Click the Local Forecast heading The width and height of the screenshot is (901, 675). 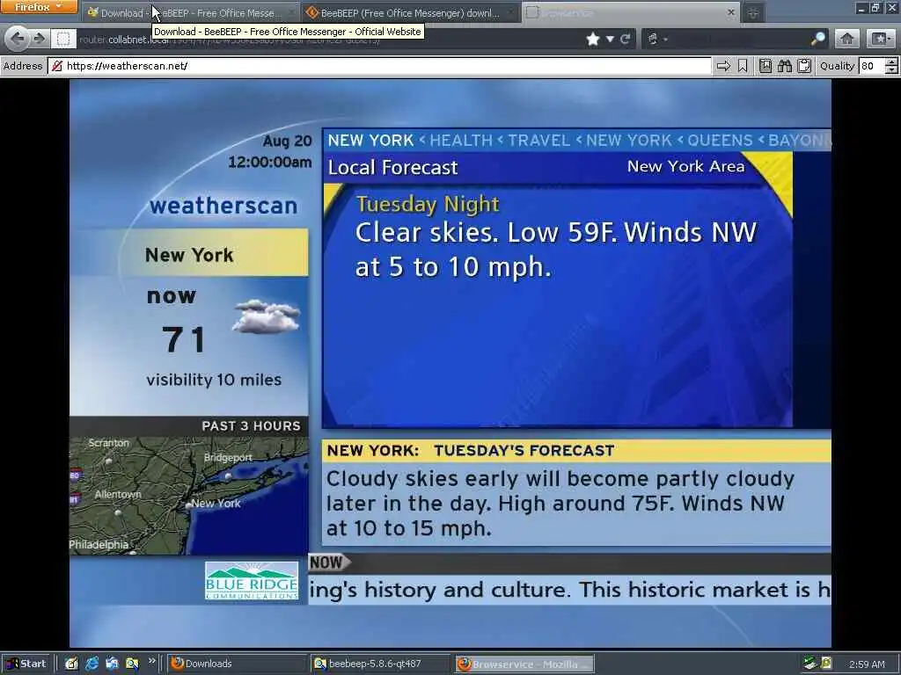click(393, 168)
